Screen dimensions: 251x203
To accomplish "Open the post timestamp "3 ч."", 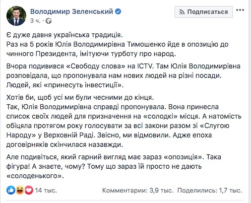I will click(35, 21).
